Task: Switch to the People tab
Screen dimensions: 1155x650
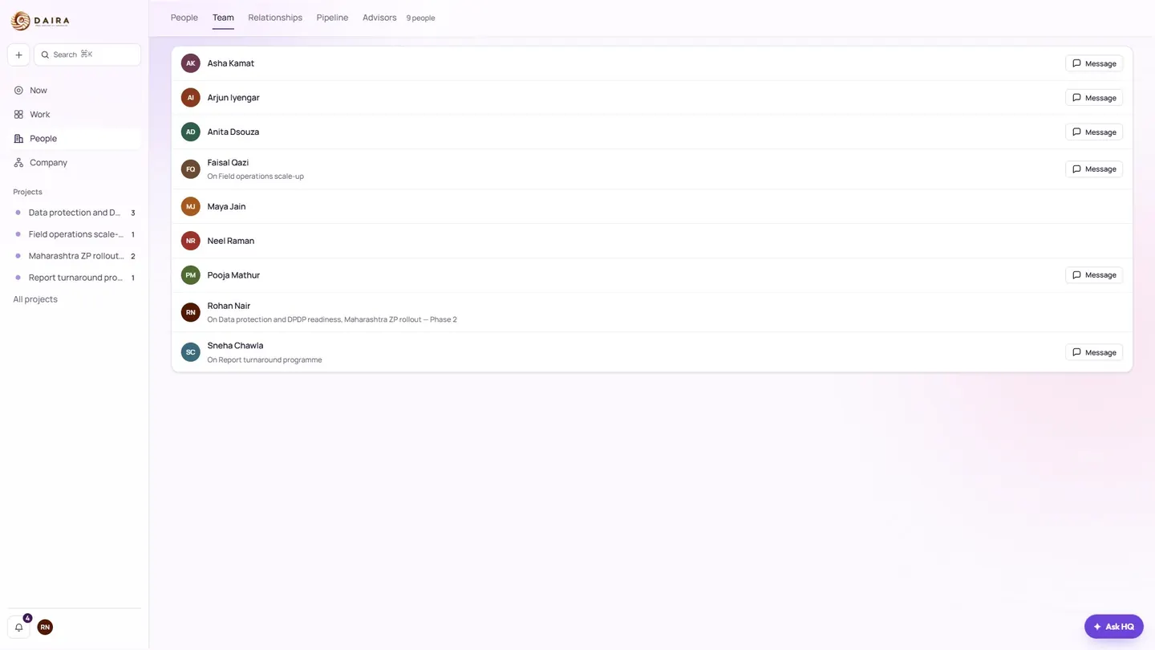Action: click(x=184, y=18)
